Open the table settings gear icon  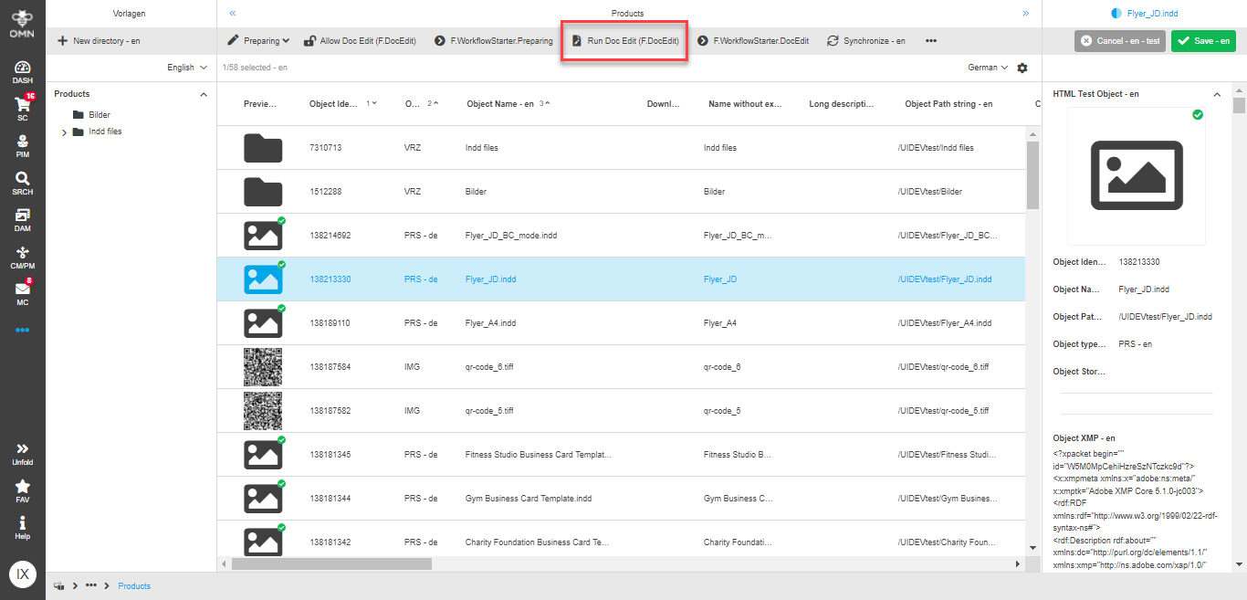1022,68
